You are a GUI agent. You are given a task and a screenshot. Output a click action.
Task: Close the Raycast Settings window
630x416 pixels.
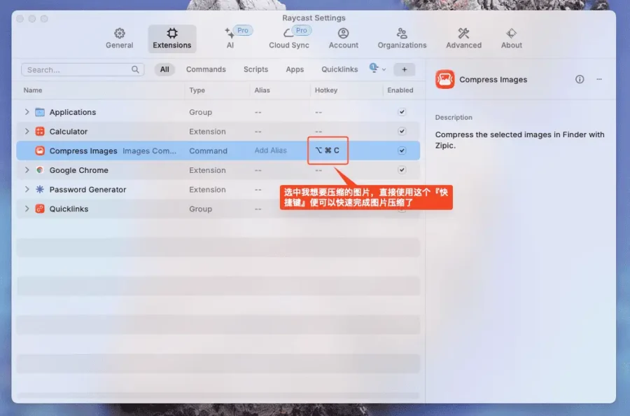pos(20,18)
